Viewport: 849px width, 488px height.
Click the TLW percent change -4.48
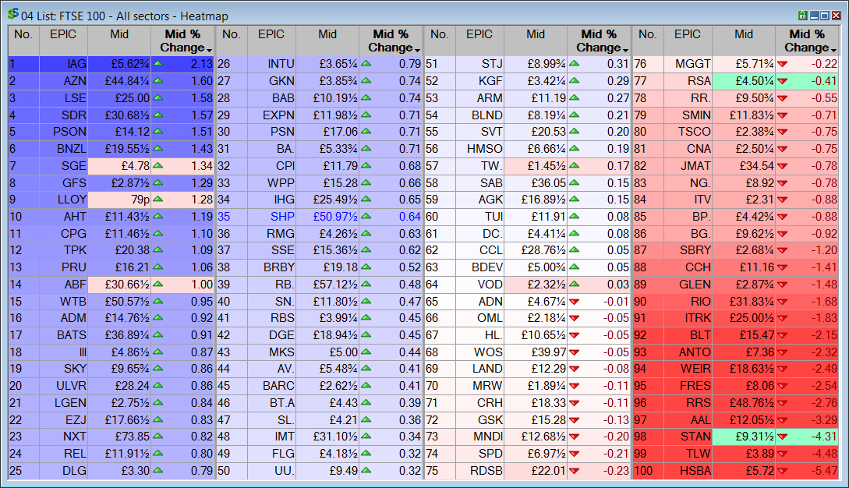808,454
